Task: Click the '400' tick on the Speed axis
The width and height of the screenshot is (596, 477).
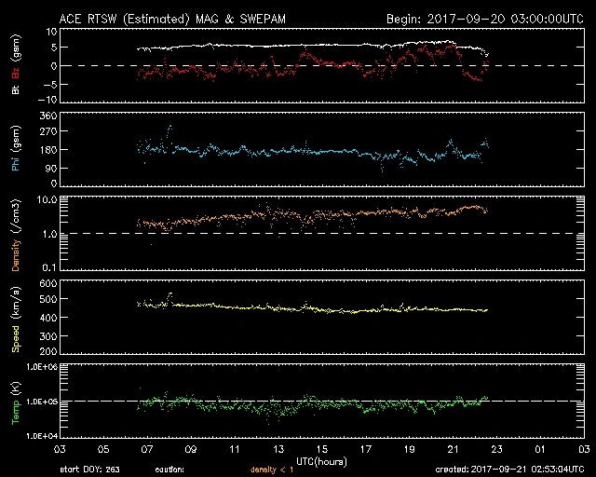Action: click(48, 318)
